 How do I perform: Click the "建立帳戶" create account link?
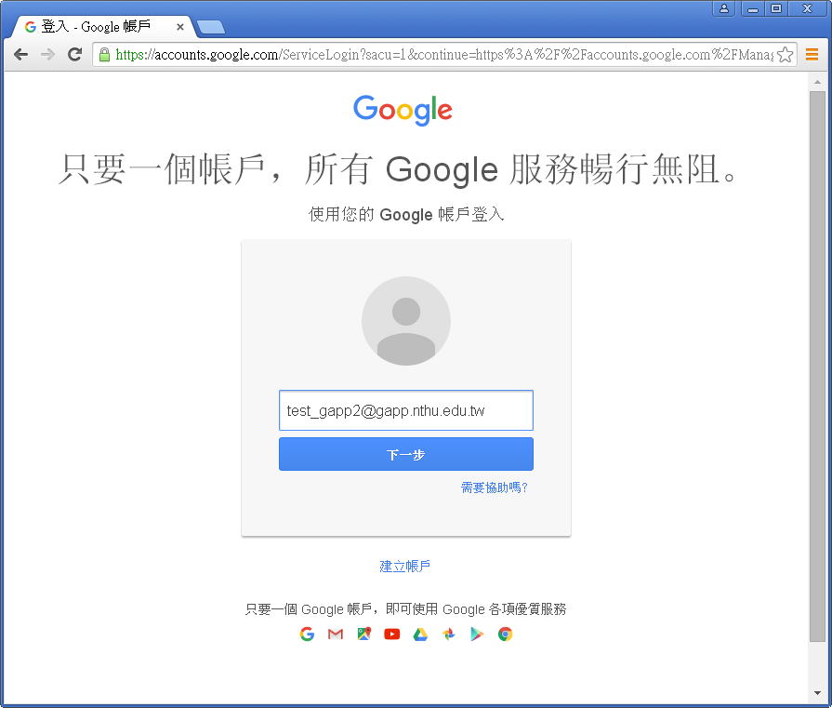click(405, 567)
